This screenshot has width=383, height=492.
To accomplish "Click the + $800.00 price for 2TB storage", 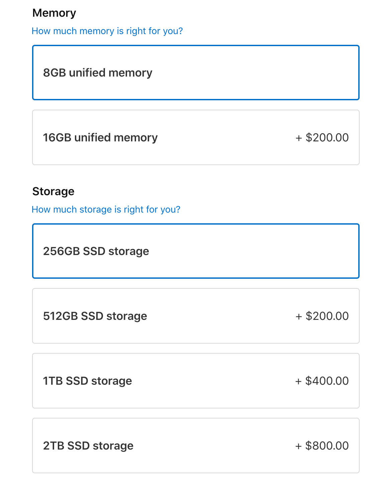I will pyautogui.click(x=322, y=446).
